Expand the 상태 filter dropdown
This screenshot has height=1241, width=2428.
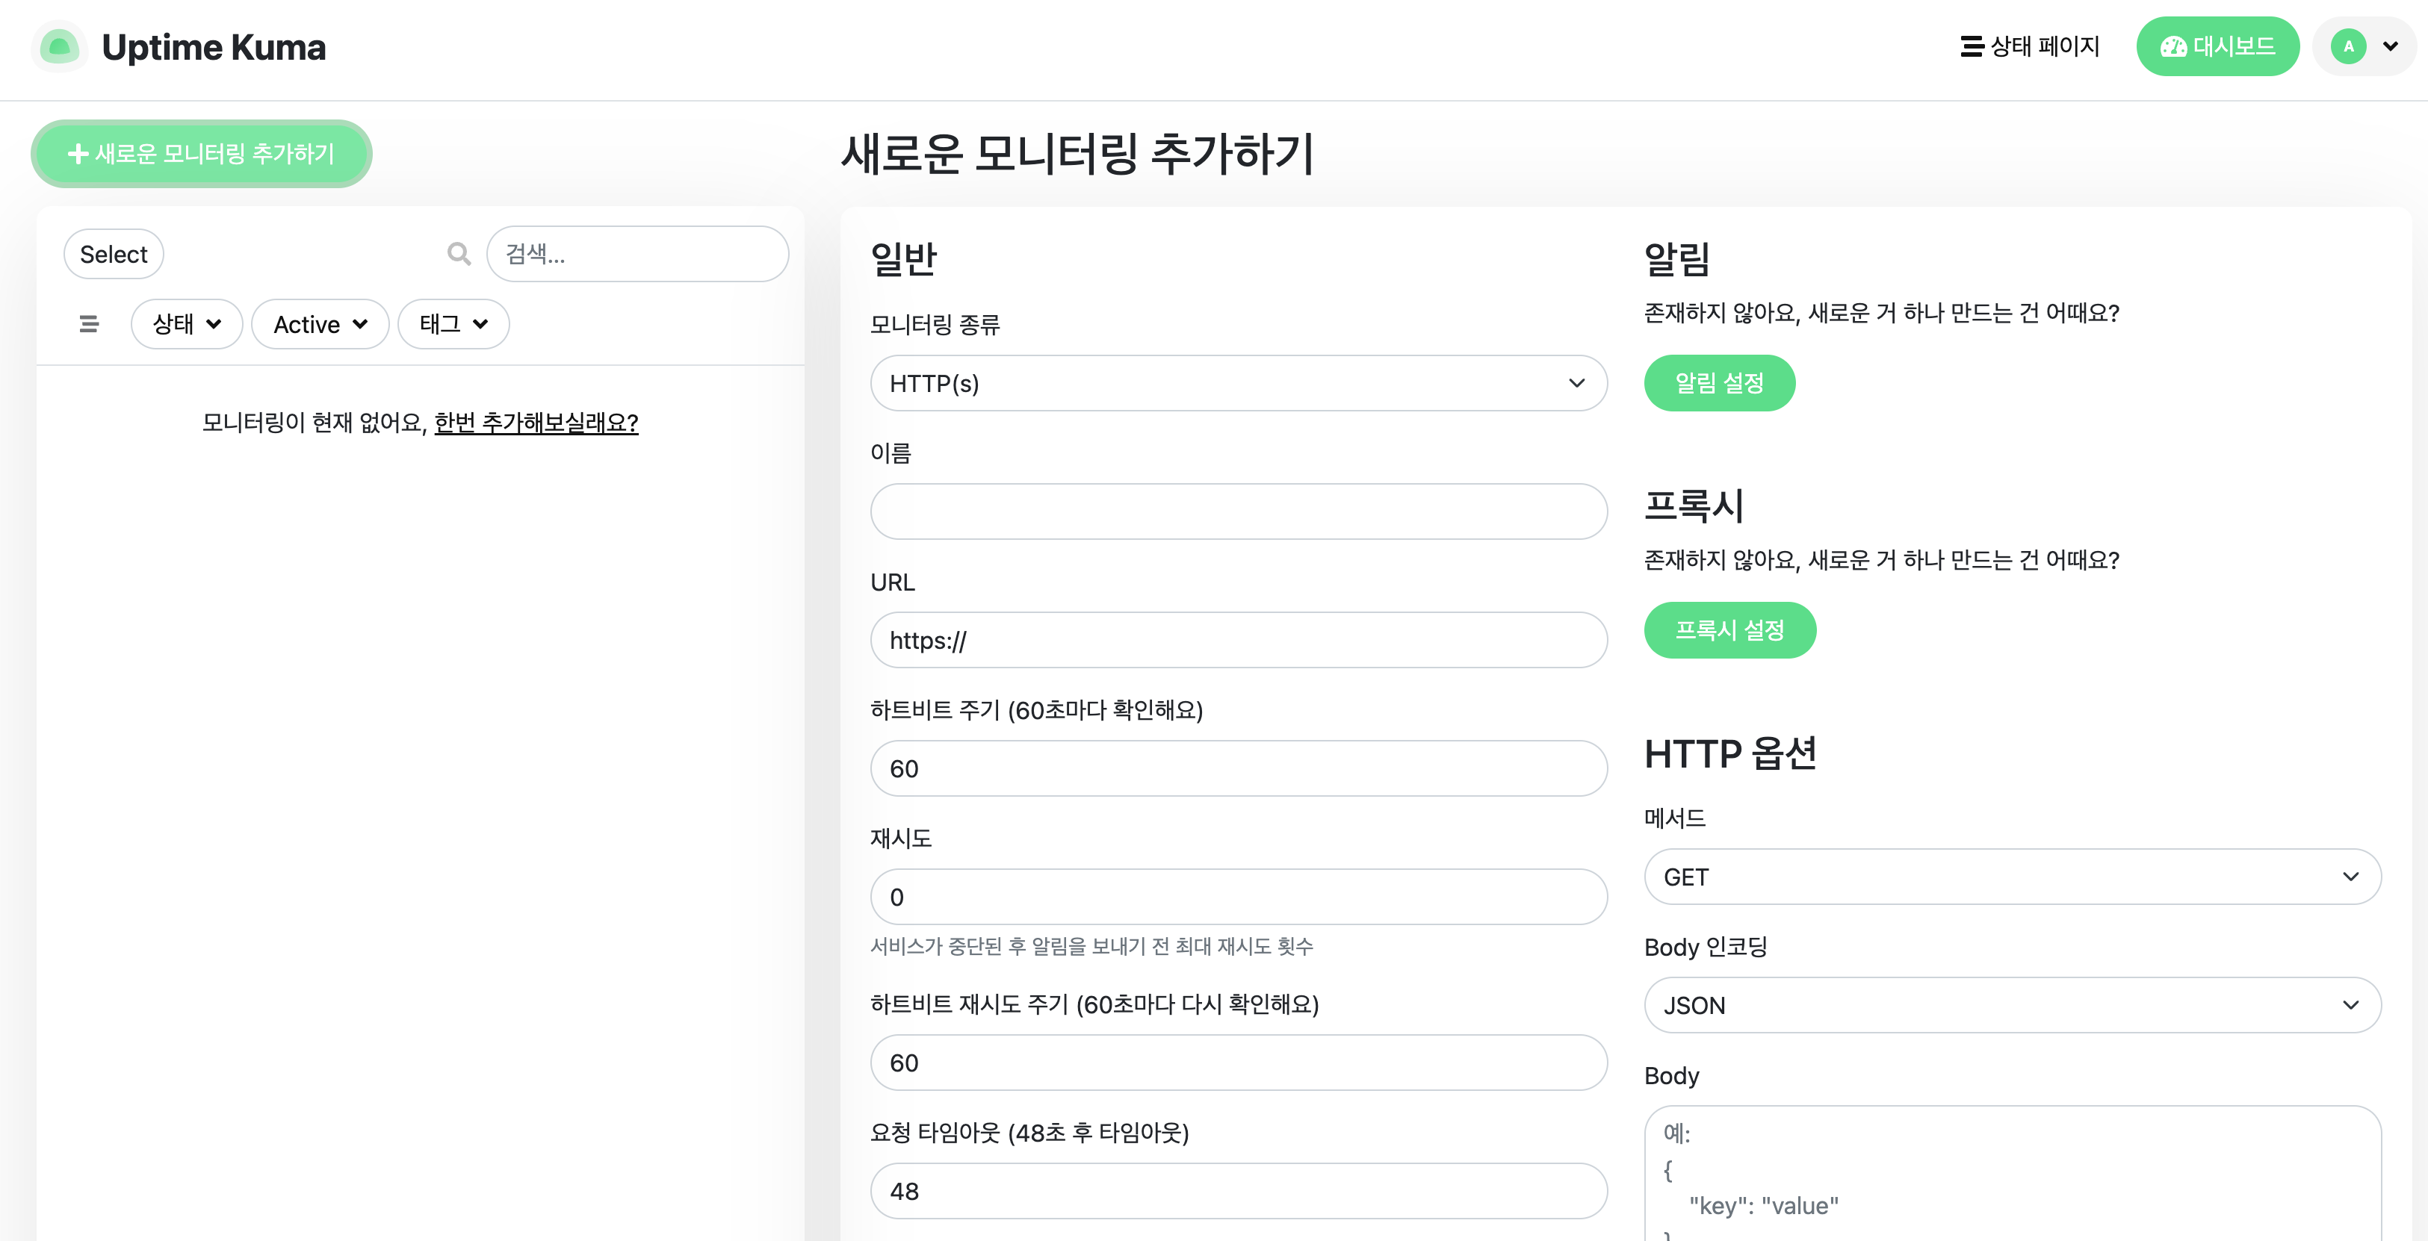187,324
